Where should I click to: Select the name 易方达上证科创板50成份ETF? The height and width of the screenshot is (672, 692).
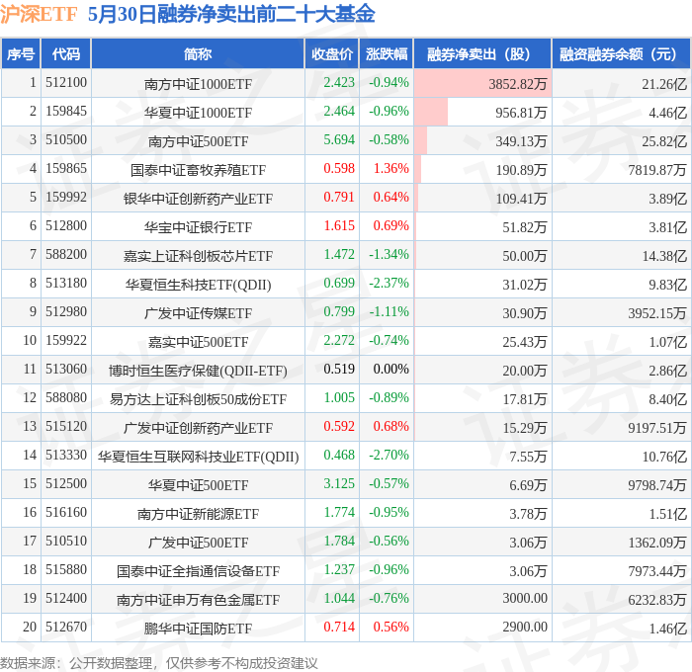pyautogui.click(x=198, y=399)
